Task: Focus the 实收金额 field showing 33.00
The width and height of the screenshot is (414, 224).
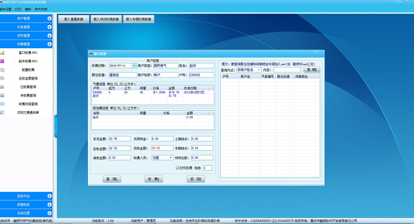Action: click(162, 148)
